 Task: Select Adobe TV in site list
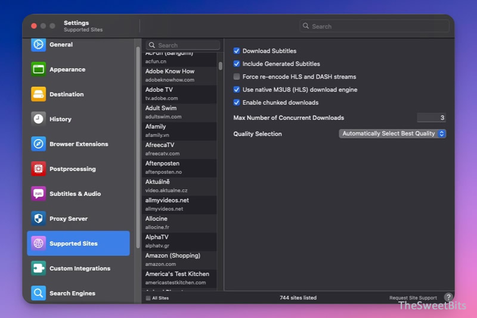(x=179, y=94)
